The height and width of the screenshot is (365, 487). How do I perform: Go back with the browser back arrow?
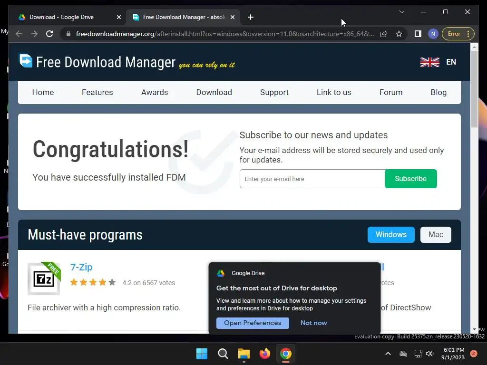pos(19,34)
